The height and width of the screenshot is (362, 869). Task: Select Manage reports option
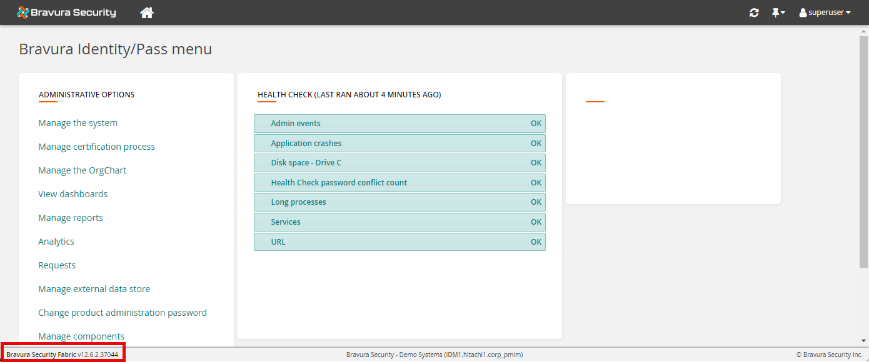(70, 218)
